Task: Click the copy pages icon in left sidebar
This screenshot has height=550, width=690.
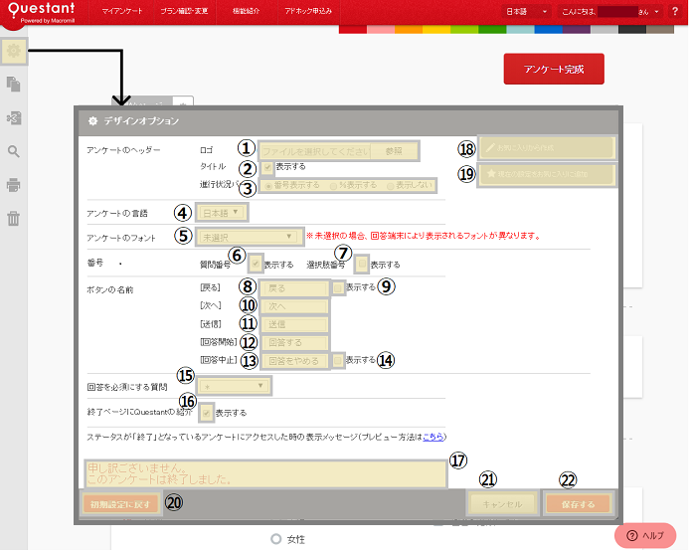Action: coord(14,85)
